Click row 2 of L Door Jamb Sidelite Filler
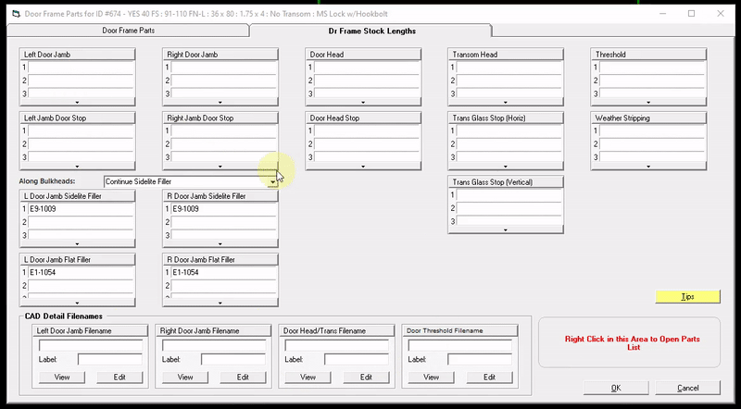The image size is (741, 409). [82, 222]
